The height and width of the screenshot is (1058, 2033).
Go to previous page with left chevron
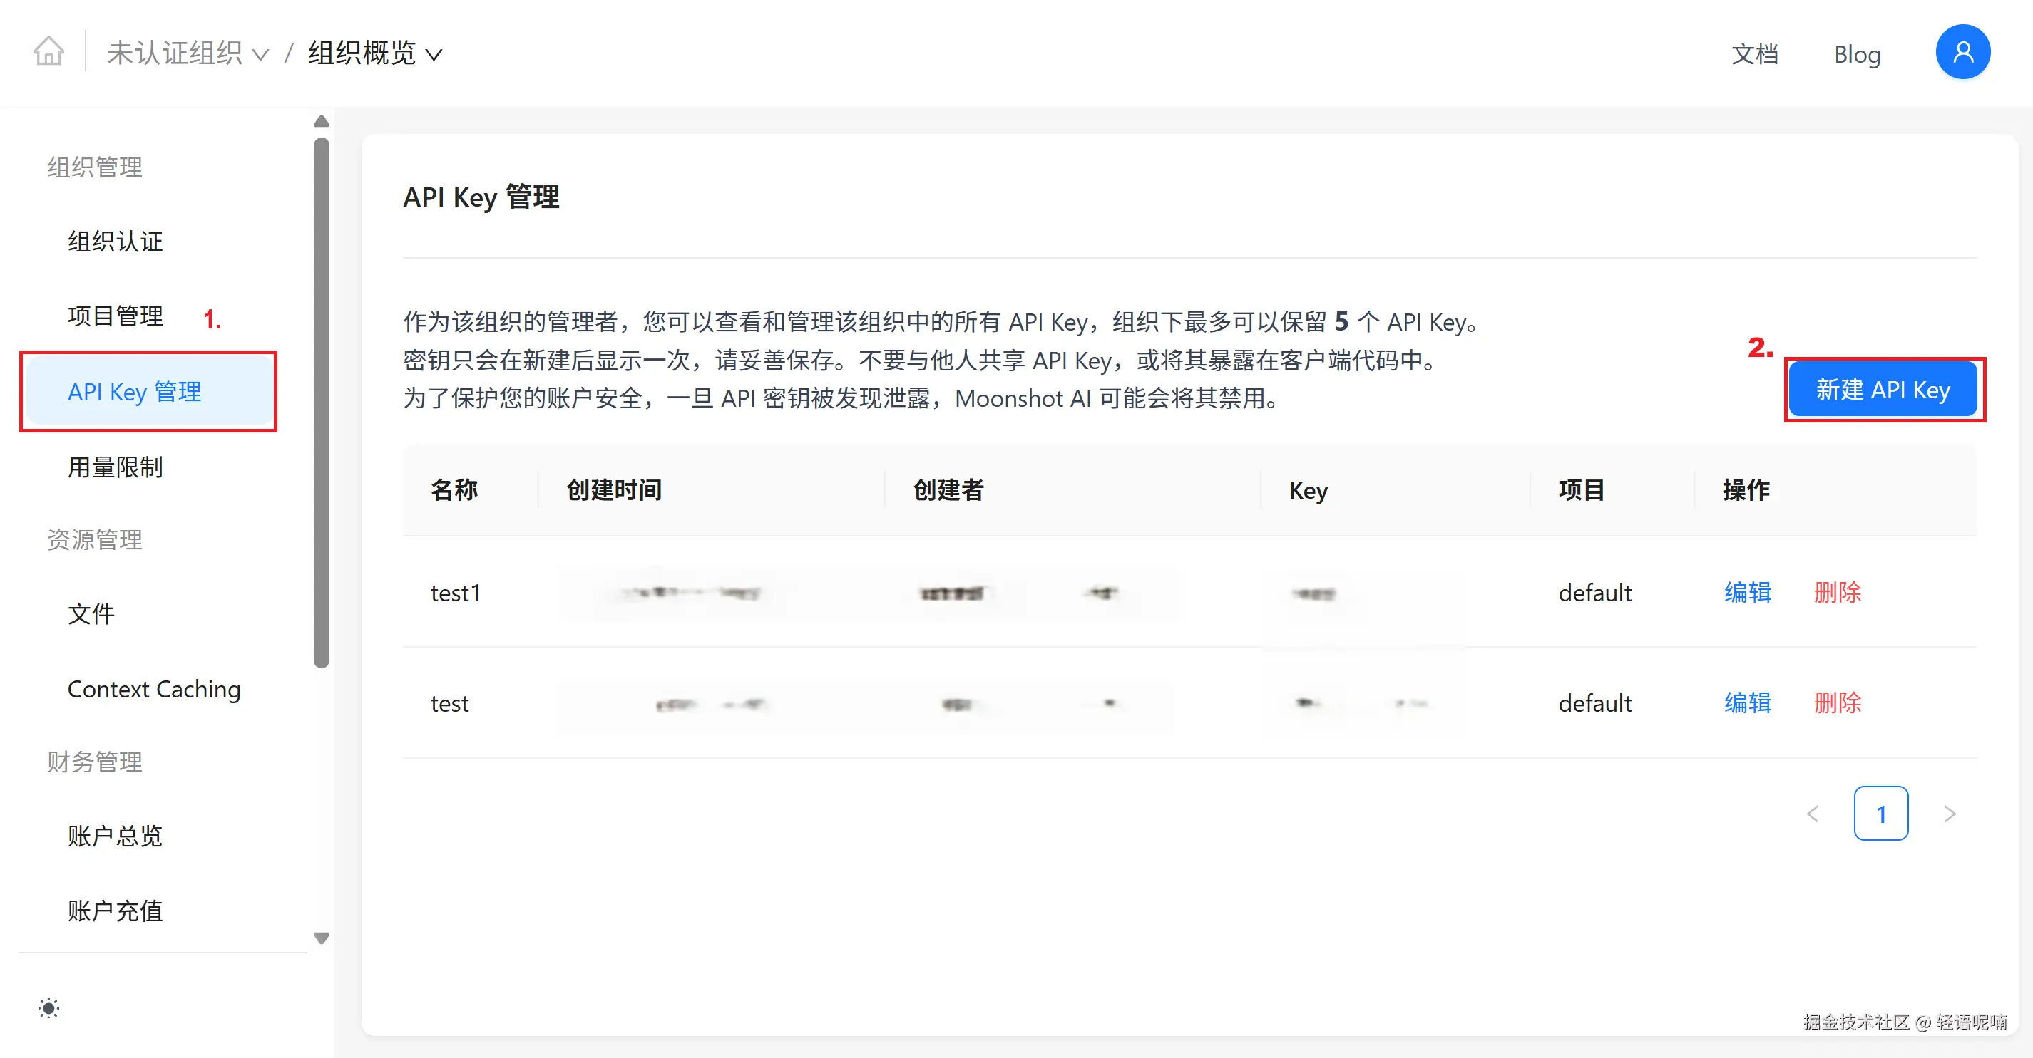click(1813, 814)
